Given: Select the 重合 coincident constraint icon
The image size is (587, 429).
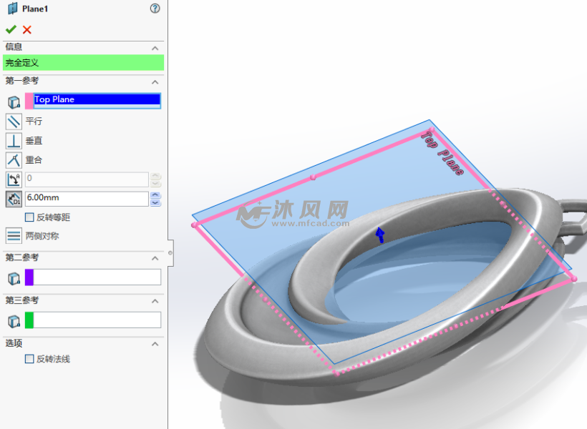Looking at the screenshot, I should 14,160.
